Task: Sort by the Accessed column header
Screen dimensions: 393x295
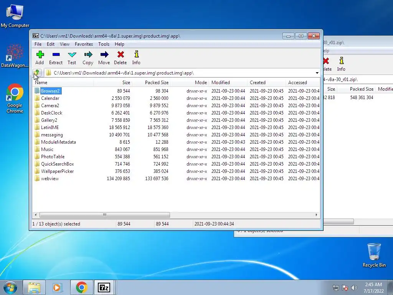Action: click(x=303, y=83)
